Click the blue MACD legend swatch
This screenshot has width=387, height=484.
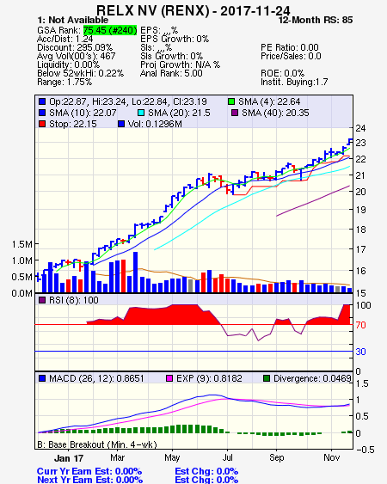coord(42,378)
